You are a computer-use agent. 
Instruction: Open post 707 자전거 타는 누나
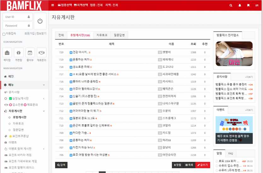click(83, 148)
